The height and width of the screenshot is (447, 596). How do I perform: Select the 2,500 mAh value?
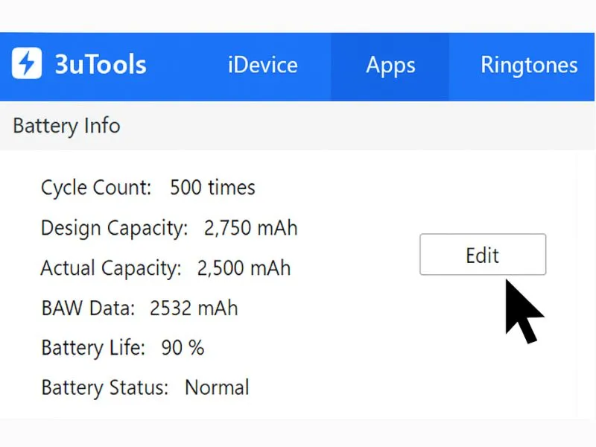click(244, 268)
